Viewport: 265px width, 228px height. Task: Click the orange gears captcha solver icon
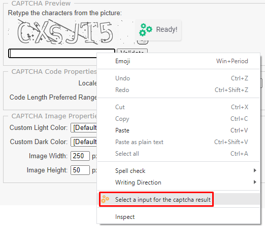(x=105, y=199)
